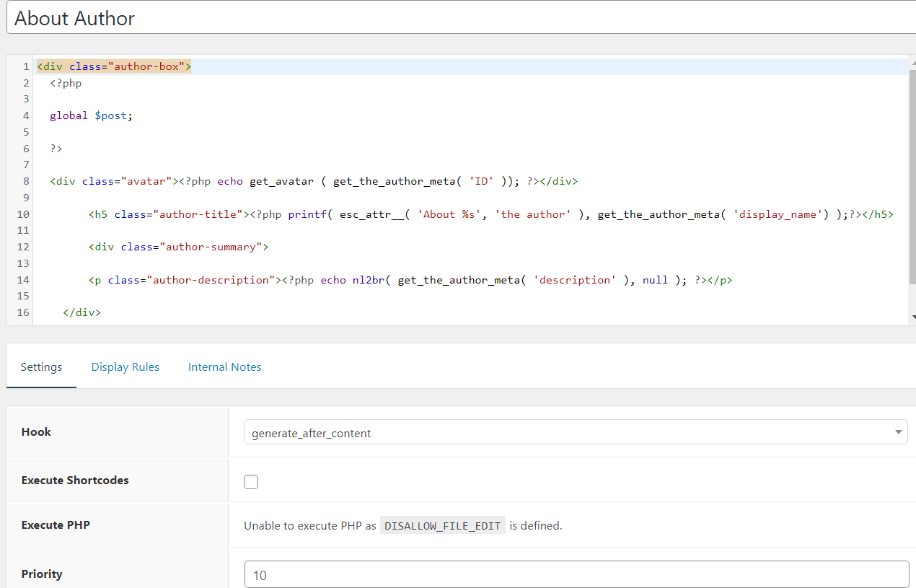
Task: Enable the Execute Shortcodes checkbox
Action: coord(251,482)
